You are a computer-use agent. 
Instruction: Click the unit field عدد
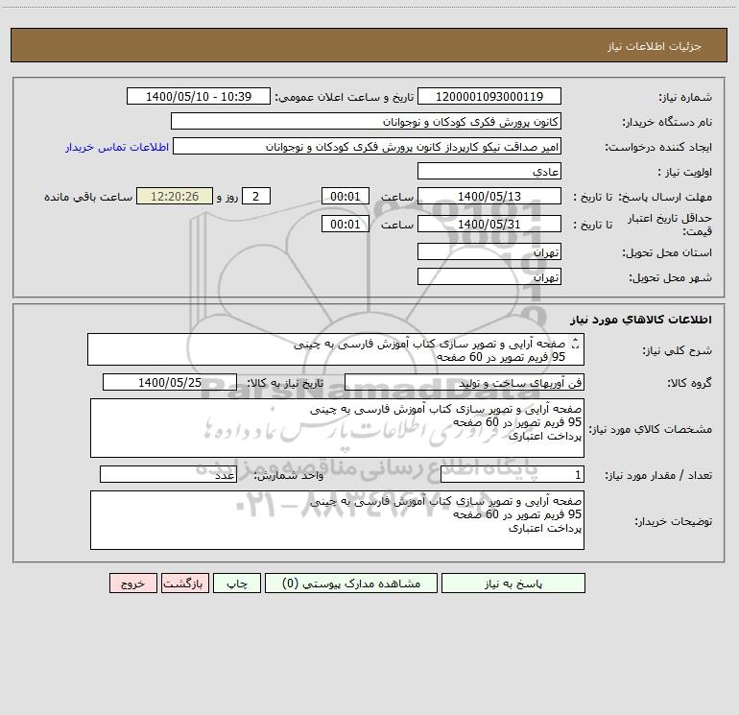(x=168, y=475)
